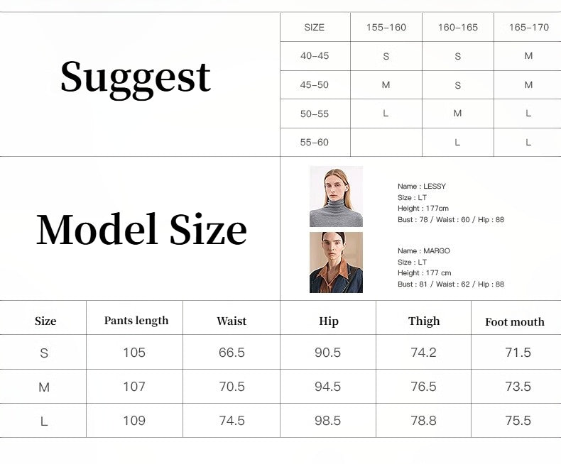This screenshot has height=464, width=561.
Task: Select the 'Hip' column header
Action: (x=329, y=321)
